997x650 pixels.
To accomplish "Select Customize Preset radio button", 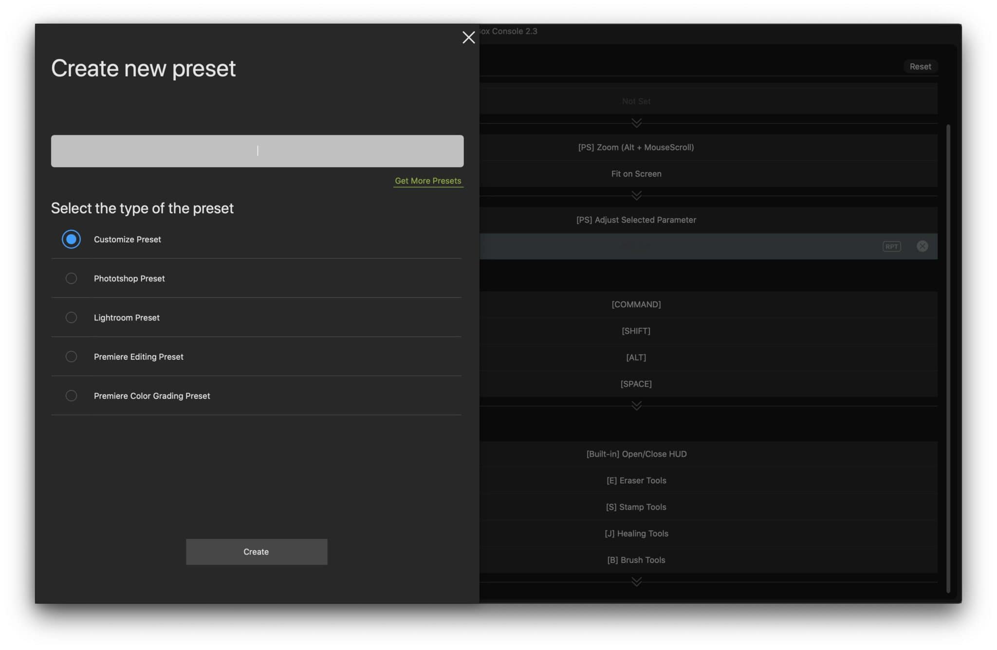I will pyautogui.click(x=71, y=239).
